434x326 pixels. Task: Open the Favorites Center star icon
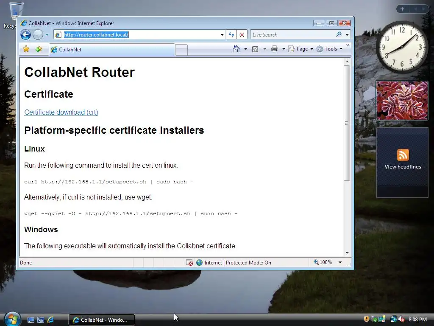point(26,49)
